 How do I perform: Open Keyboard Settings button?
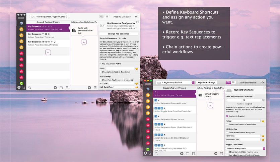pos(206,82)
